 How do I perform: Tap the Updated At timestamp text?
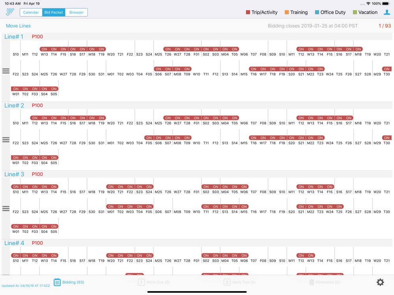click(x=26, y=286)
